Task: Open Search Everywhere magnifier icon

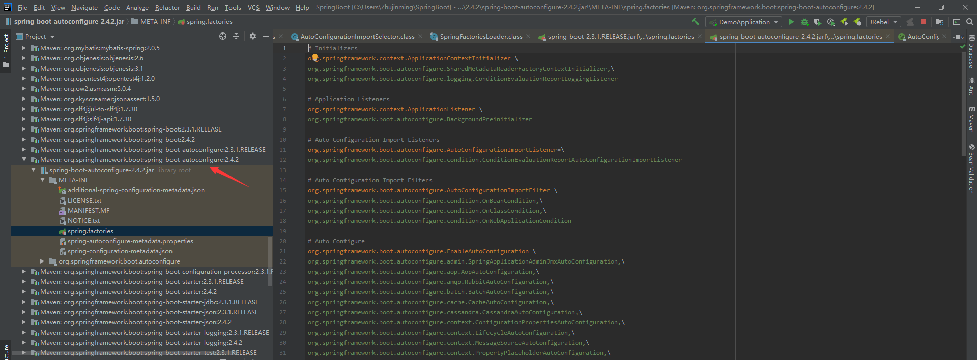Action: tap(970, 22)
